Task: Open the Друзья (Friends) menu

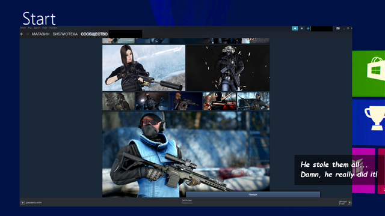Action: tap(37, 28)
